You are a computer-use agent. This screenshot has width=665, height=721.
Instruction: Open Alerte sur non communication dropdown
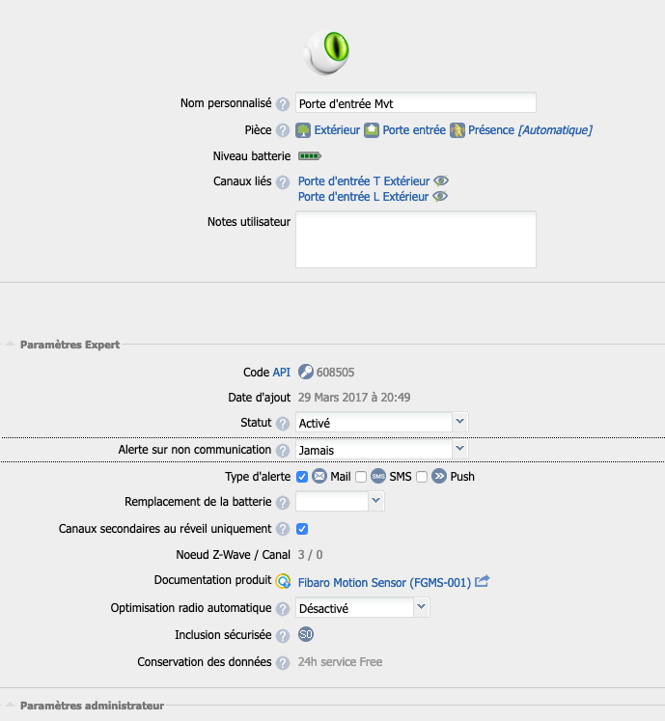point(381,450)
